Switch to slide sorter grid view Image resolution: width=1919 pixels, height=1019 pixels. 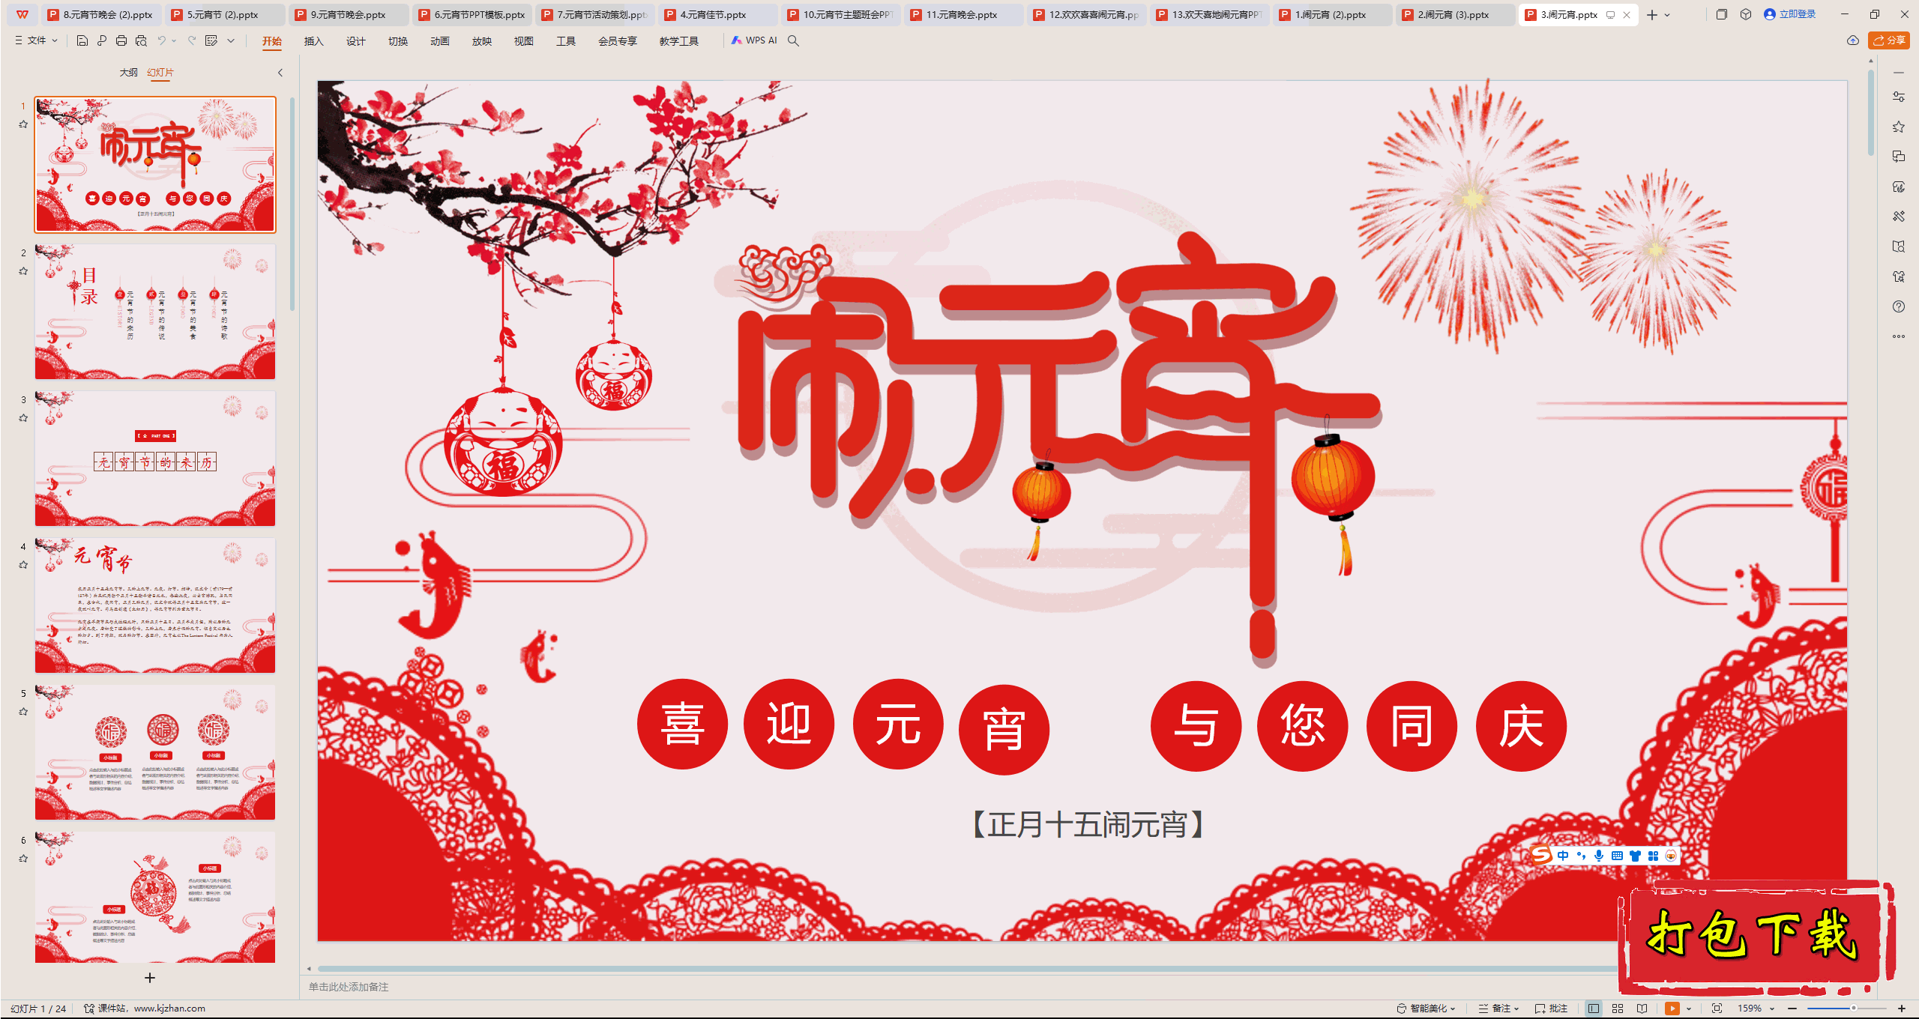(1618, 1009)
